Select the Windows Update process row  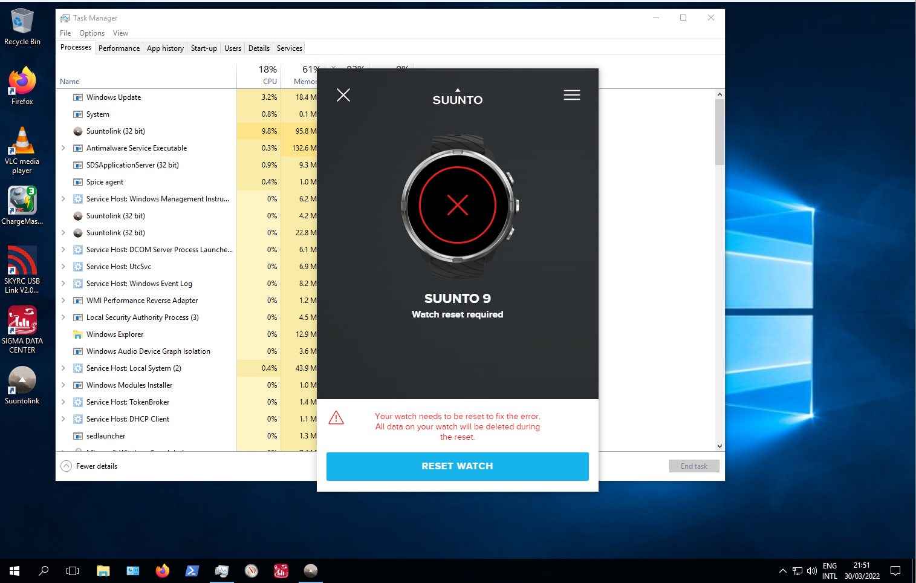click(x=187, y=97)
